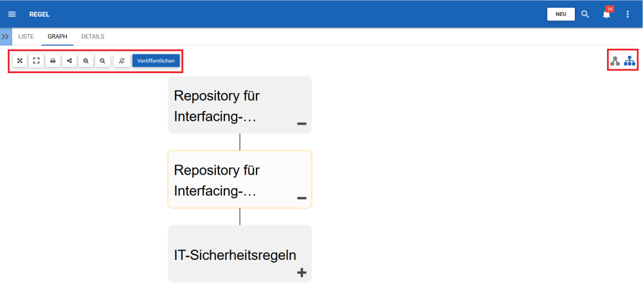Viewport: 643px width, 292px height.
Task: Open notifications bell with 14 badge
Action: 606,14
